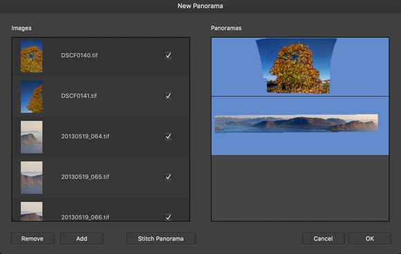Select the DSCF0141.tif file name row
This screenshot has height=254, width=401.
101,96
